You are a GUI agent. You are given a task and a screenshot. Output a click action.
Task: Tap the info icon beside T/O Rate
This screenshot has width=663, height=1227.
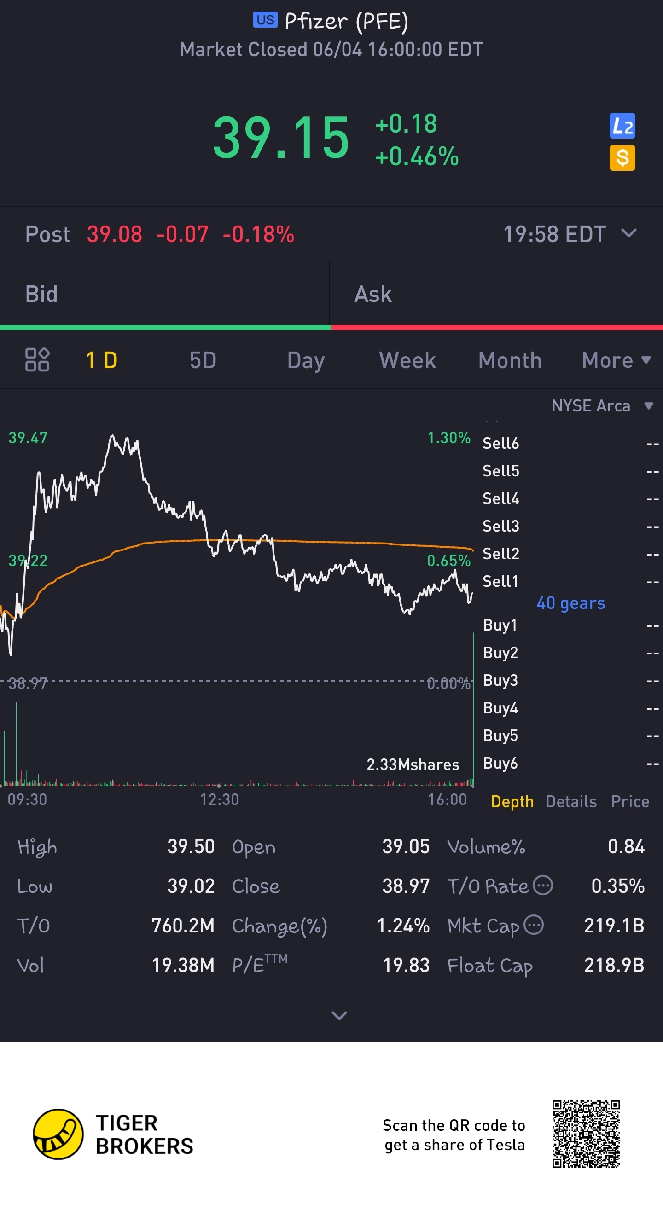542,886
